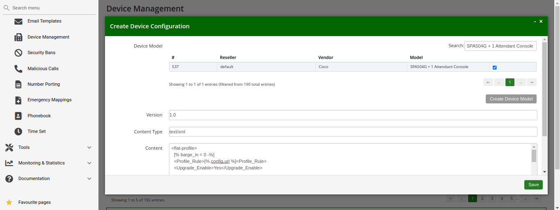Image resolution: width=560 pixels, height=210 pixels.
Task: Click the Emergency Mappings medical file icon
Action: coord(18,100)
